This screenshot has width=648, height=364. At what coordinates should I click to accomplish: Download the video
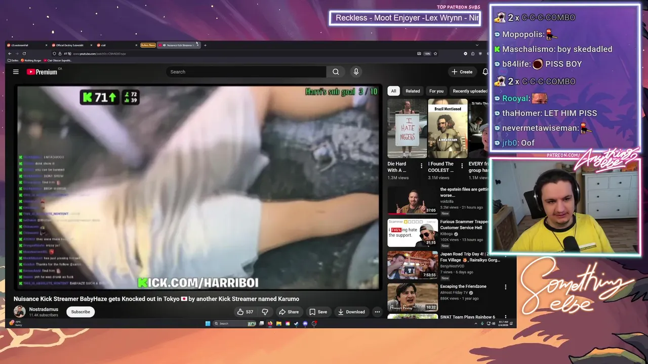(351, 312)
